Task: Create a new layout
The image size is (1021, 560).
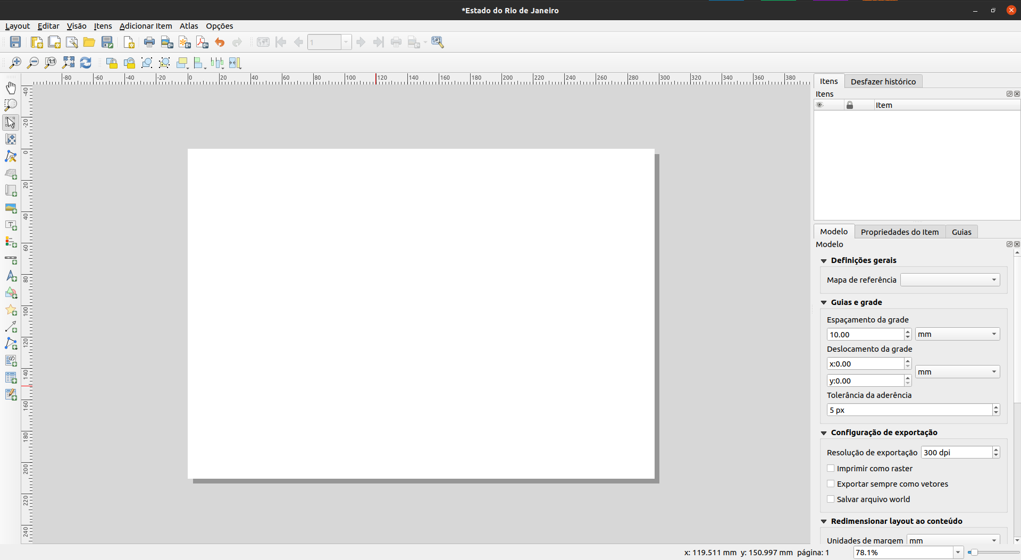Action: coord(37,42)
